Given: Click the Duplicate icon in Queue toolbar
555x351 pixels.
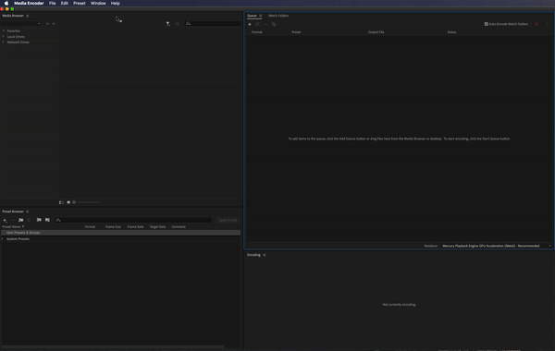Looking at the screenshot, I should point(274,24).
